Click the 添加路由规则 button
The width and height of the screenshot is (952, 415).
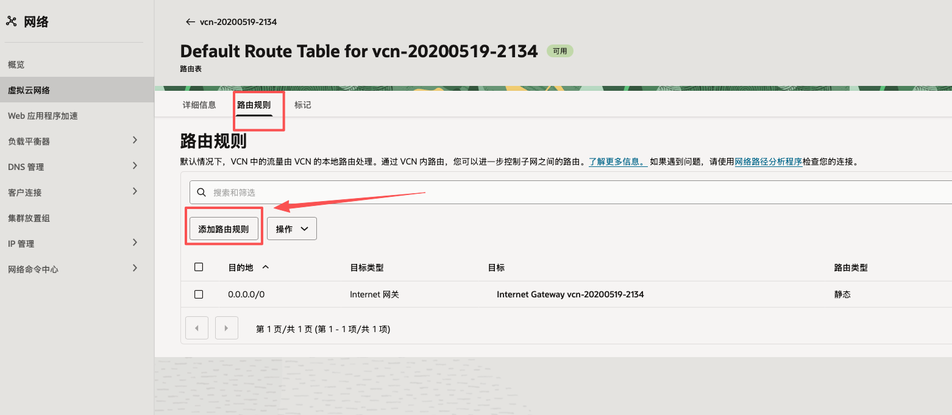click(x=224, y=229)
